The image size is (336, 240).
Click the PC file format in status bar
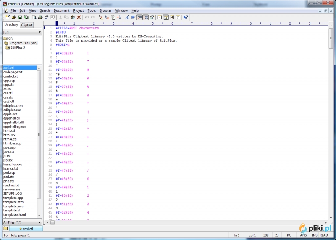(289, 235)
